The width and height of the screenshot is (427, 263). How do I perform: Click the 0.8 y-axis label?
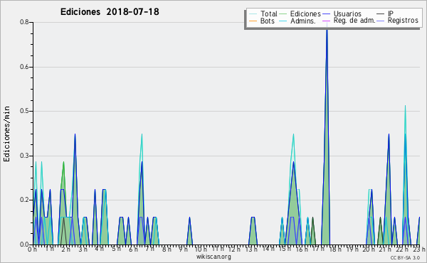tap(25, 22)
